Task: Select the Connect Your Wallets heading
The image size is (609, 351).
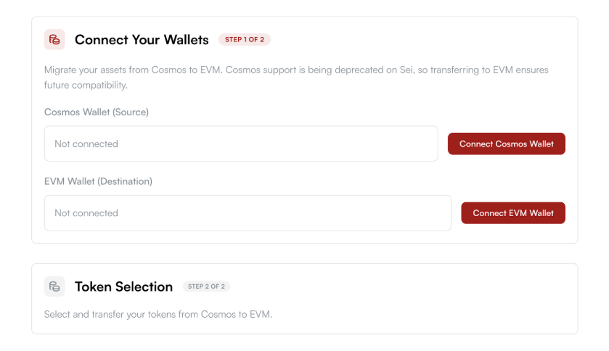Action: pos(142,39)
